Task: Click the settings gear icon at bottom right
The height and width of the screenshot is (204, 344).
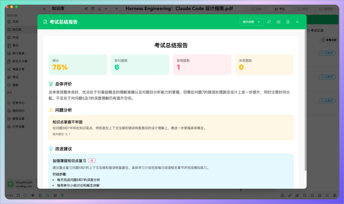Action: 334,195
